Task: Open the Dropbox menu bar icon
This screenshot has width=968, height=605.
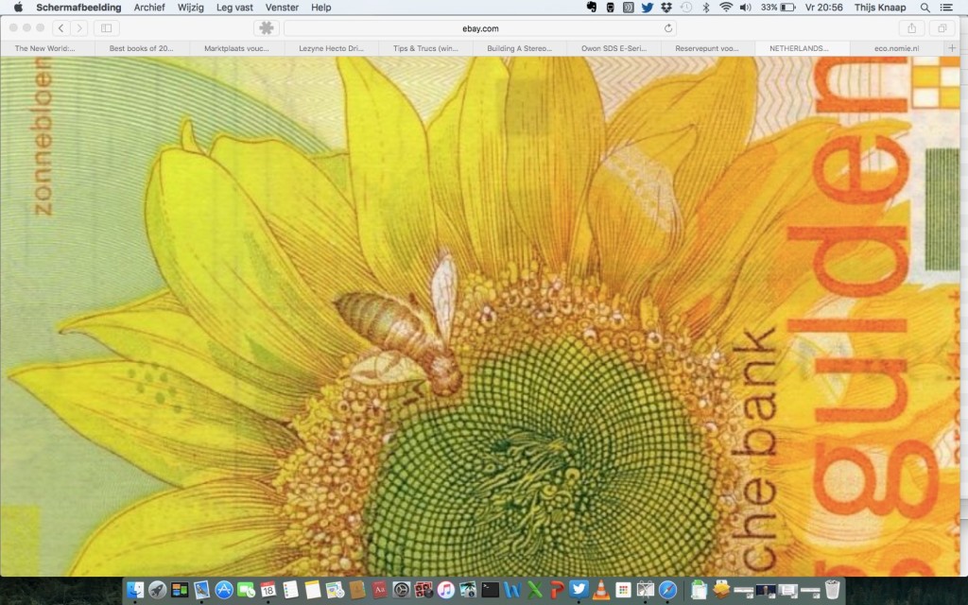Action: [x=666, y=8]
